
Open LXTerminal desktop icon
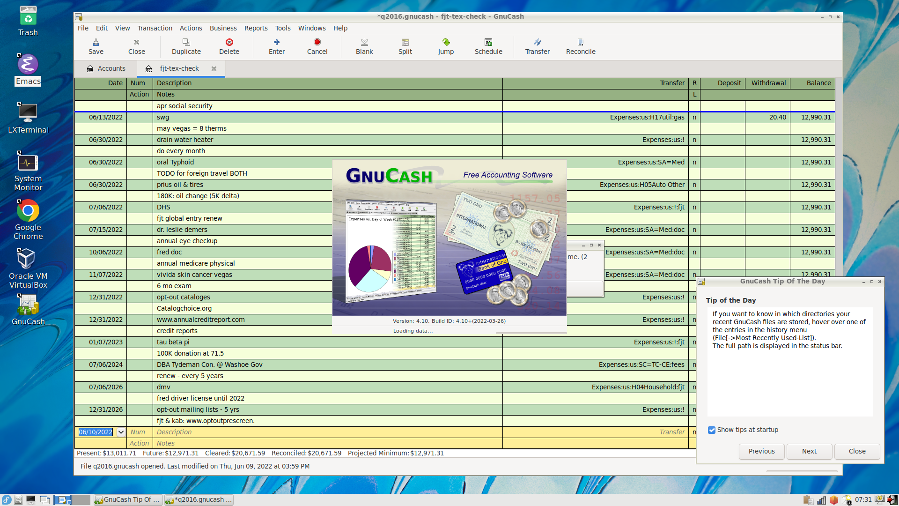pos(28,119)
